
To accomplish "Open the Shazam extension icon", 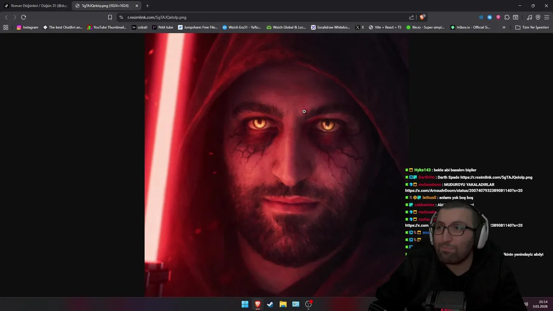I will tap(489, 17).
